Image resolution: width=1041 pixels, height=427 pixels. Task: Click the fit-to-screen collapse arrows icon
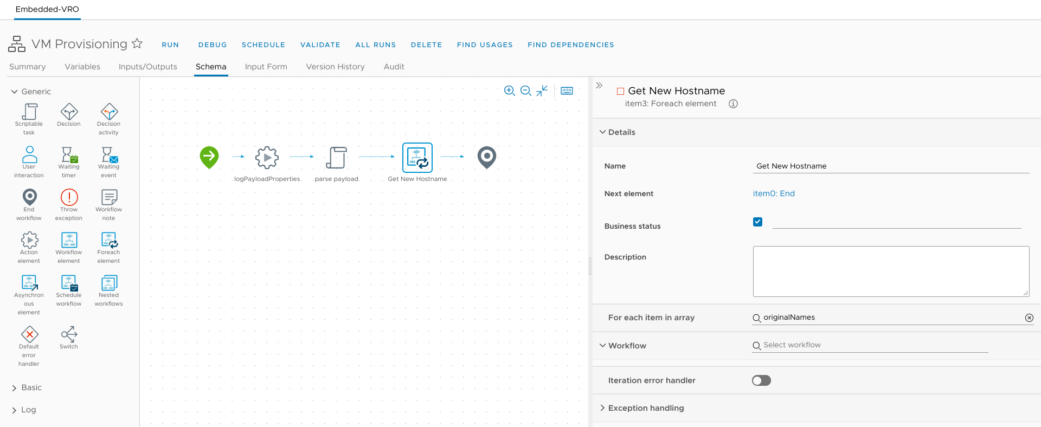click(542, 91)
